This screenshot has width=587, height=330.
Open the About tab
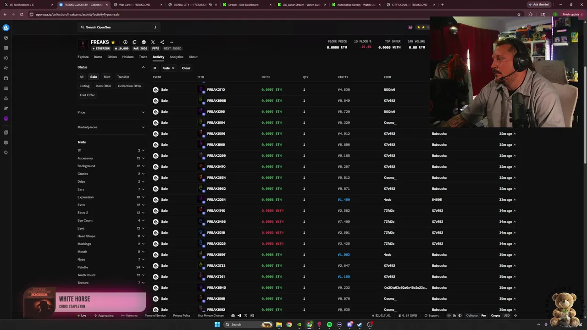click(193, 57)
